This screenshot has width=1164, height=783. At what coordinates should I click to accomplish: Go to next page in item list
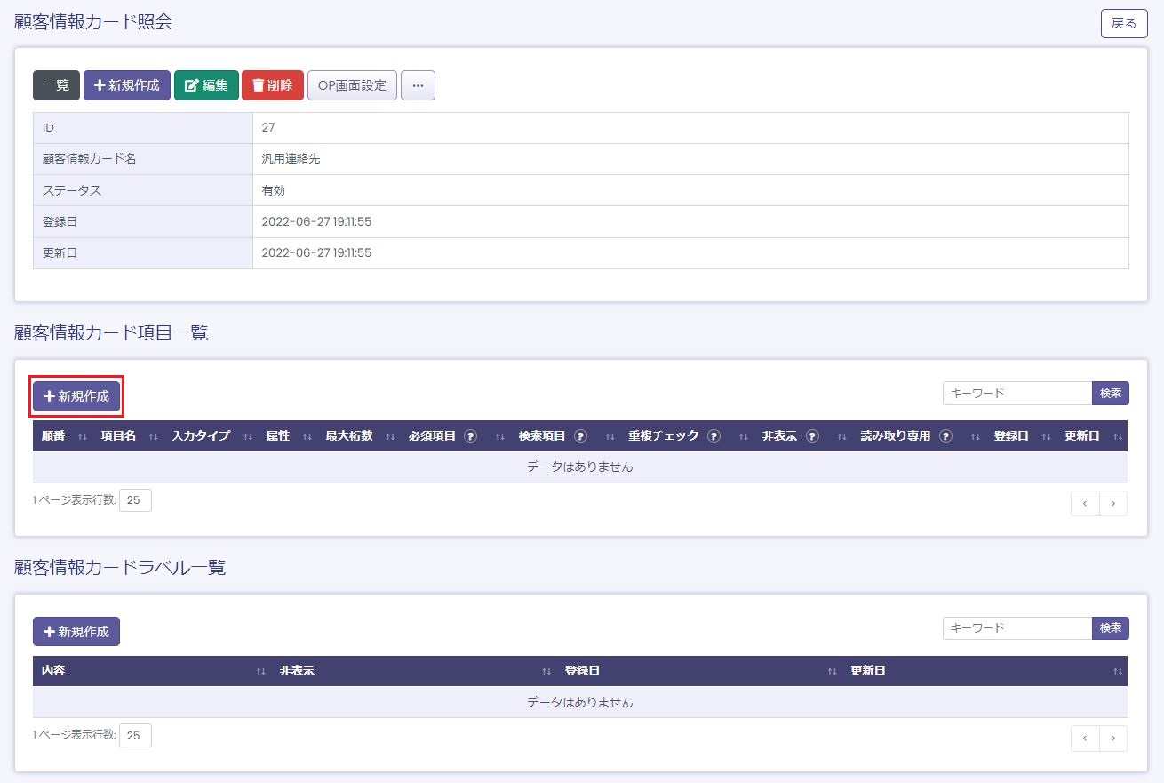(x=1113, y=503)
